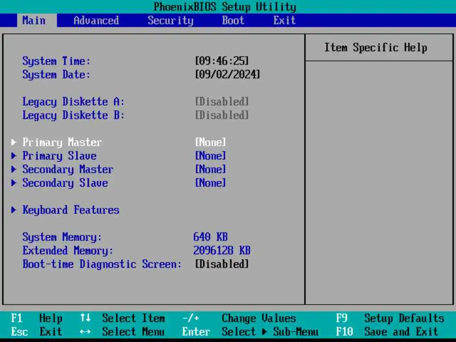Open the Keyboard Features sub-menu
Viewport: 456px width, 342px height.
coord(71,210)
